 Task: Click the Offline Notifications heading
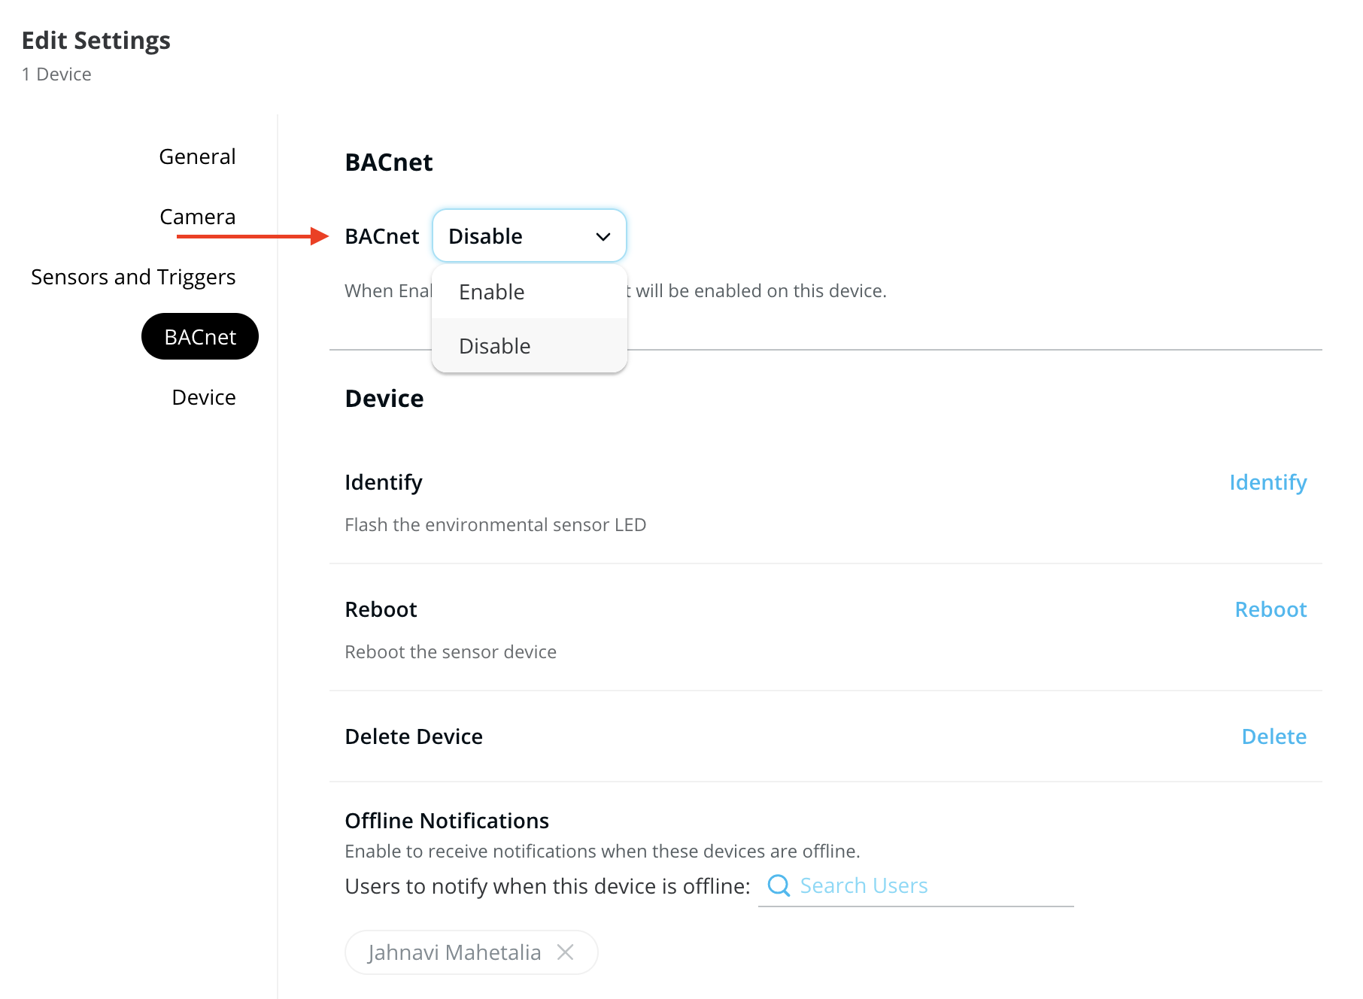447,821
